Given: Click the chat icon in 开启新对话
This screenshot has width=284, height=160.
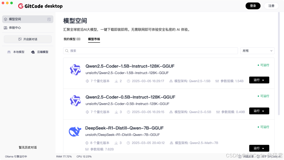Looking at the screenshot, I should 20,39.
